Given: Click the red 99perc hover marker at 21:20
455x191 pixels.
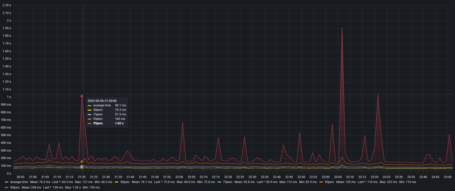Looking at the screenshot, I should pyautogui.click(x=82, y=96).
